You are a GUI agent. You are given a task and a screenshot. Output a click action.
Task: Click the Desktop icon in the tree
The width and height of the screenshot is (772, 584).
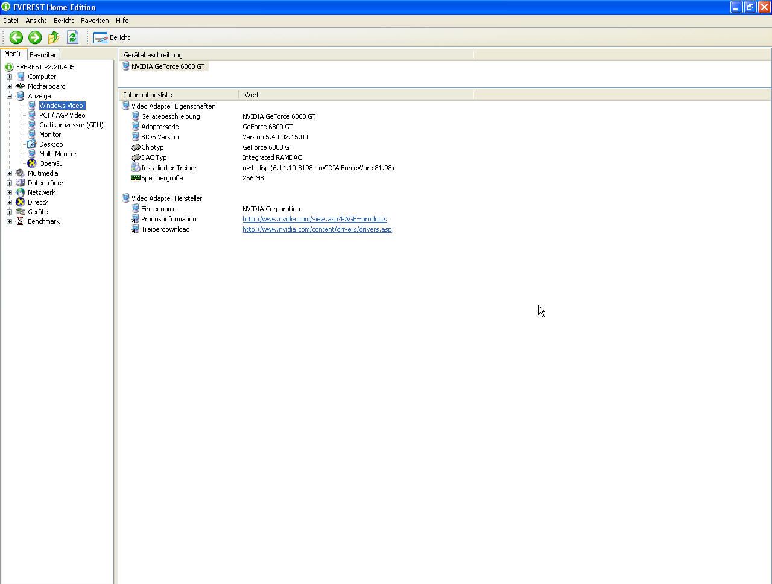pos(32,144)
